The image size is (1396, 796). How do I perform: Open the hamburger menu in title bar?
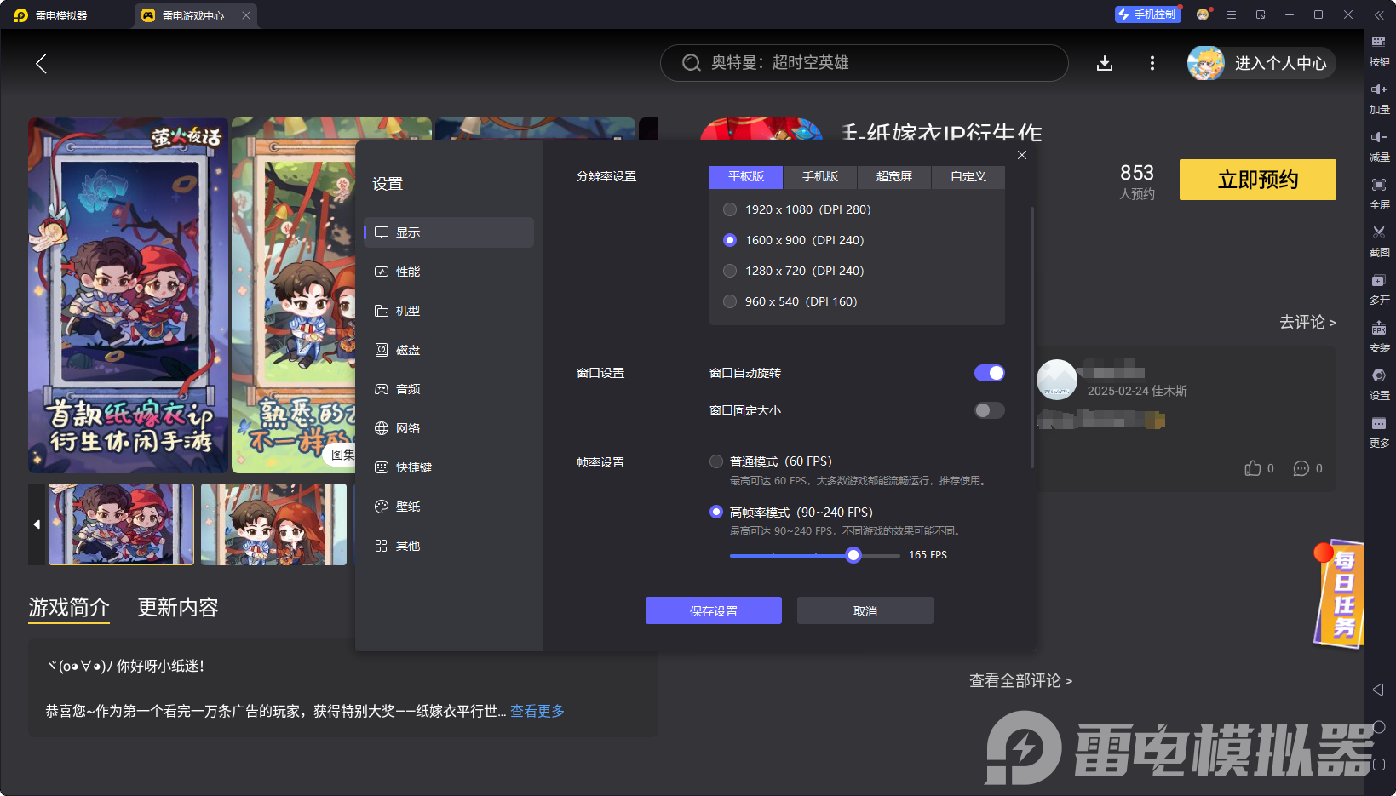[x=1232, y=14]
